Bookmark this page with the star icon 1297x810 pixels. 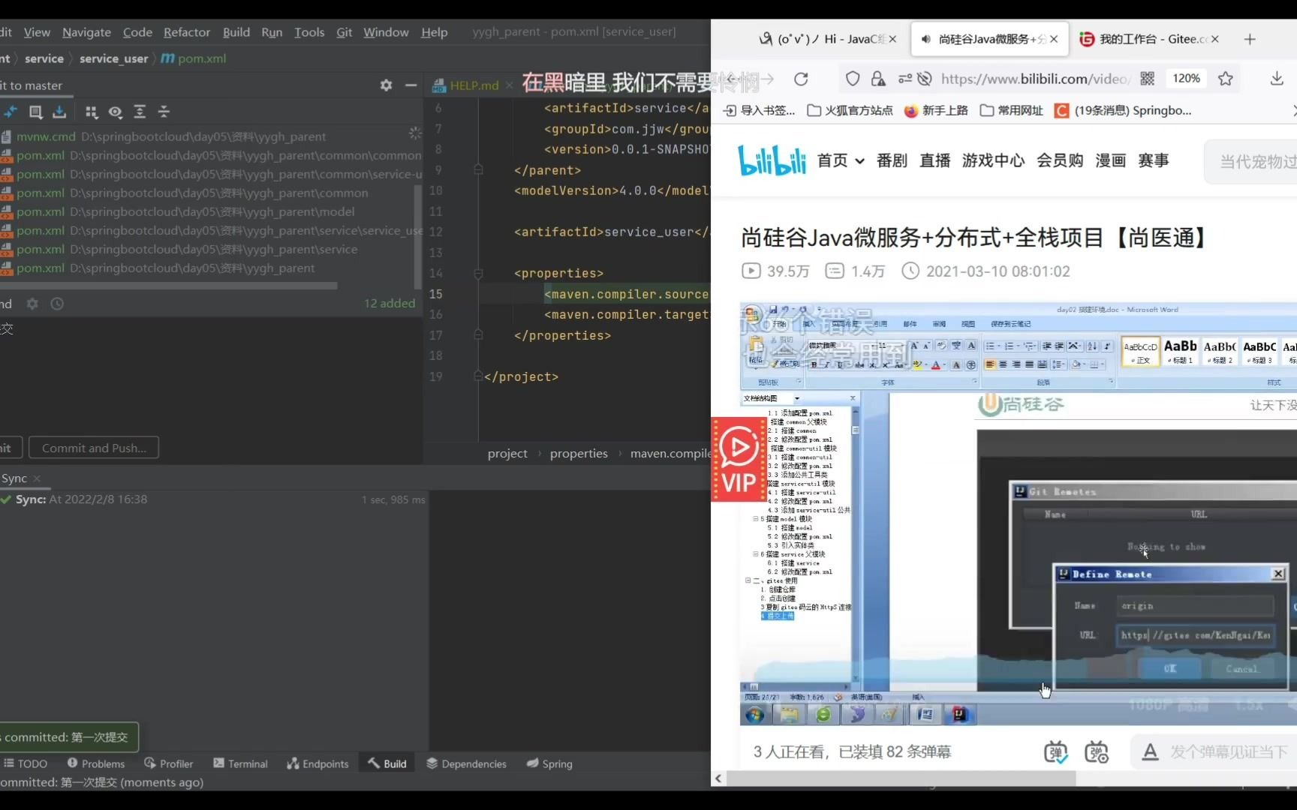pyautogui.click(x=1226, y=79)
